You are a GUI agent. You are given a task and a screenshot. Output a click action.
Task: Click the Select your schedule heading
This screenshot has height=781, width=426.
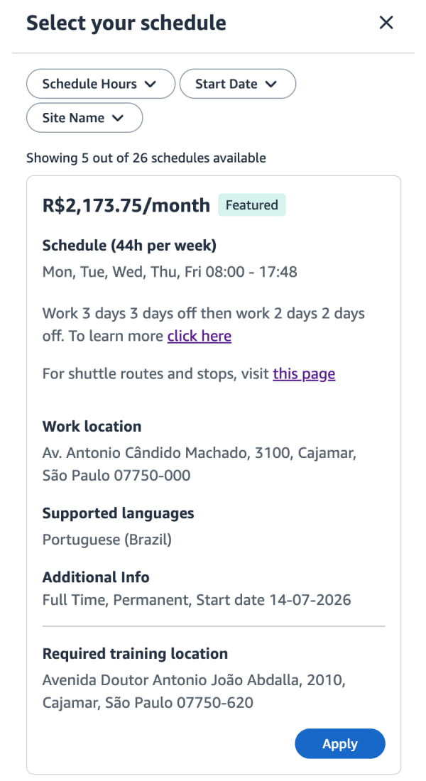(126, 23)
